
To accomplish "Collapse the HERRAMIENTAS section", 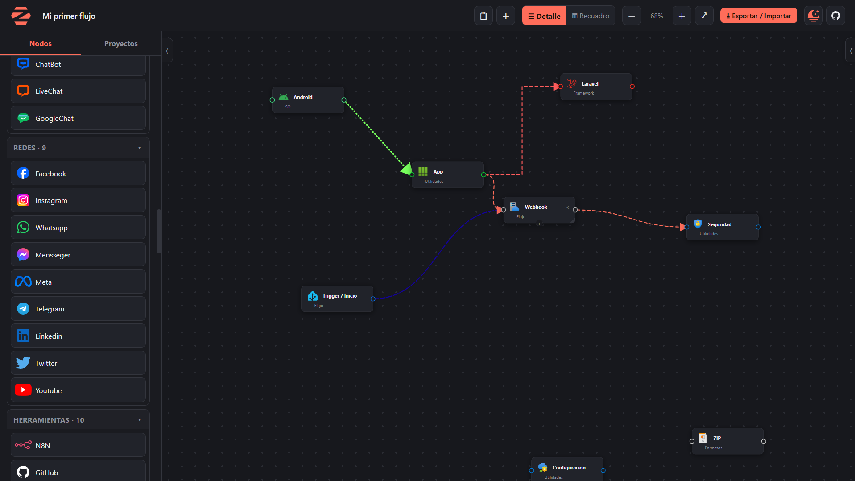I will coord(140,420).
